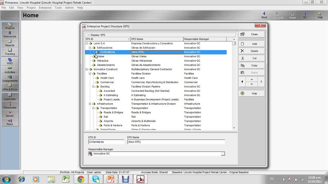Collapse the Facilities node
Screen dimensions: 328x184
pyautogui.click(x=90, y=74)
